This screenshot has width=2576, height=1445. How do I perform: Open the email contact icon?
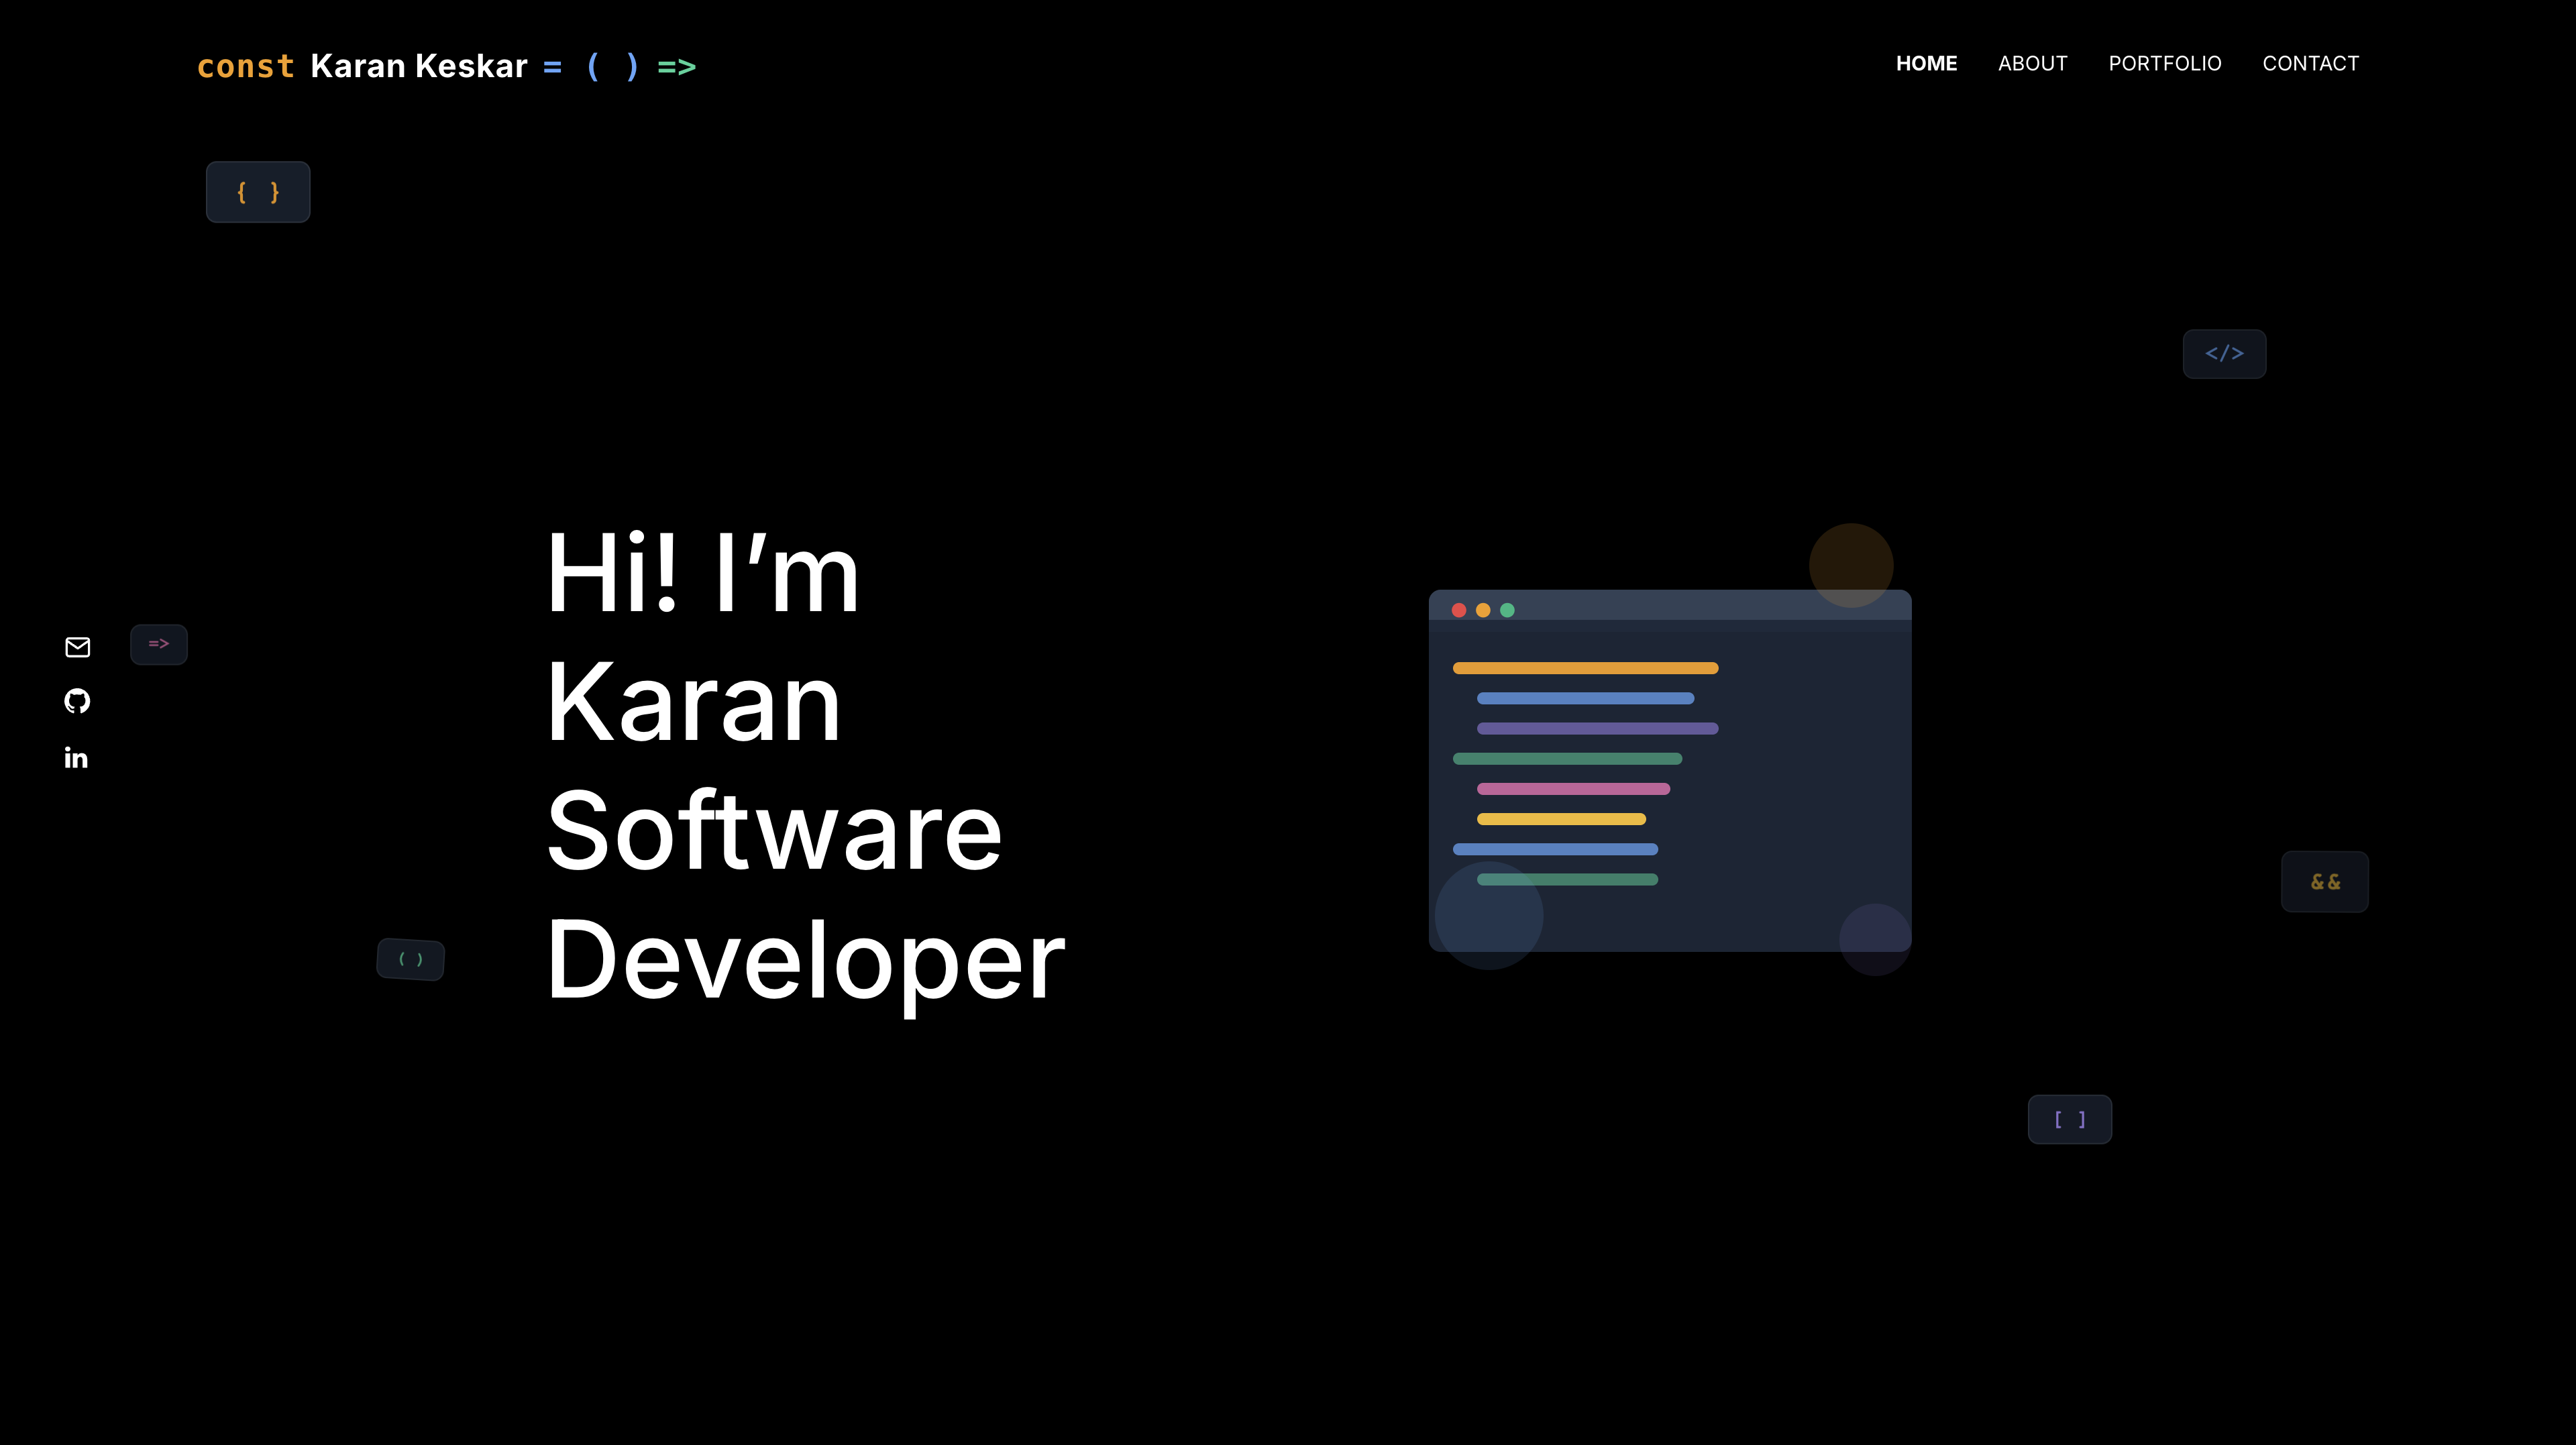pos(76,647)
